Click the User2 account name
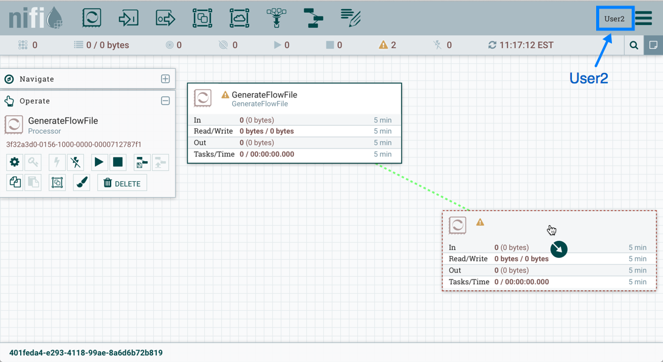Viewport: 663px width, 362px height. coord(614,19)
